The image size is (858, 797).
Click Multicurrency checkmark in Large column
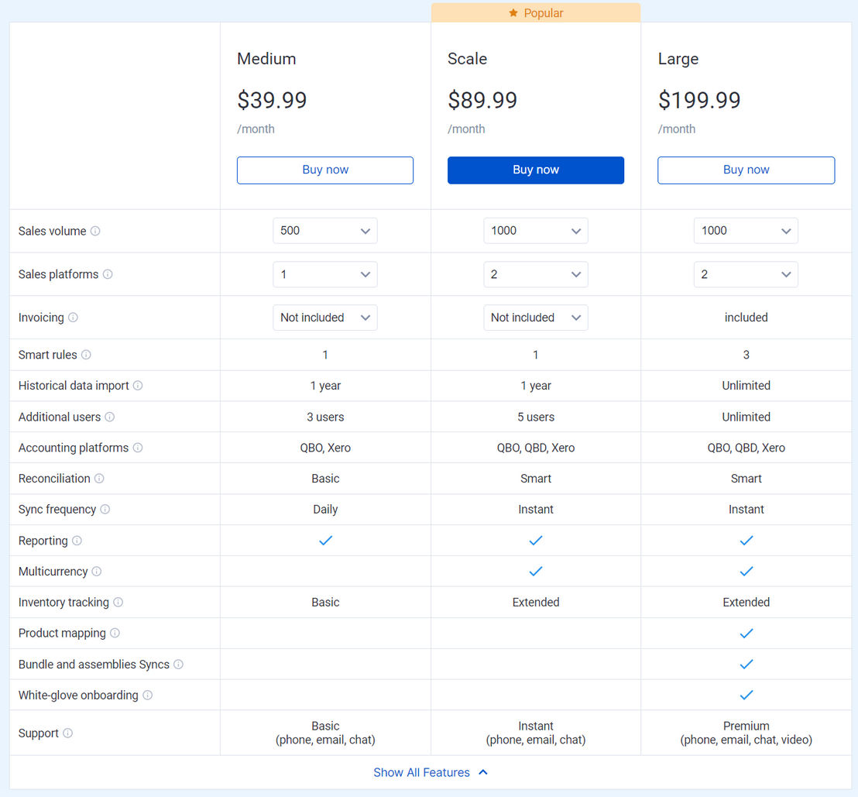coord(746,572)
